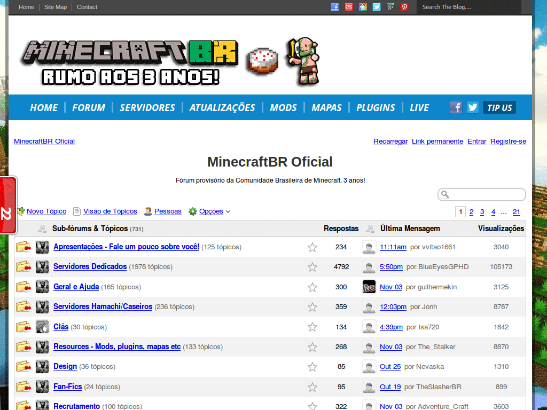Star the Geral e Ajuda sub-forum
The width and height of the screenshot is (547, 410).
(x=312, y=287)
